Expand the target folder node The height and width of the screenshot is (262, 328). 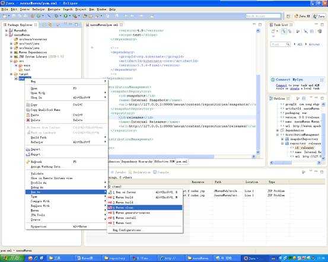(11, 74)
